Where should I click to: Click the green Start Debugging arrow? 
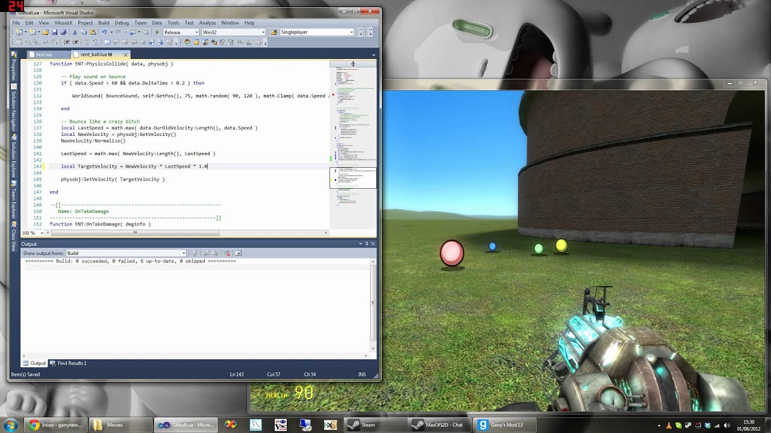157,32
